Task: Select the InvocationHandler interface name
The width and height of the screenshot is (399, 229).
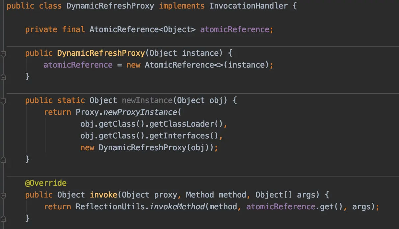Action: coord(249,6)
